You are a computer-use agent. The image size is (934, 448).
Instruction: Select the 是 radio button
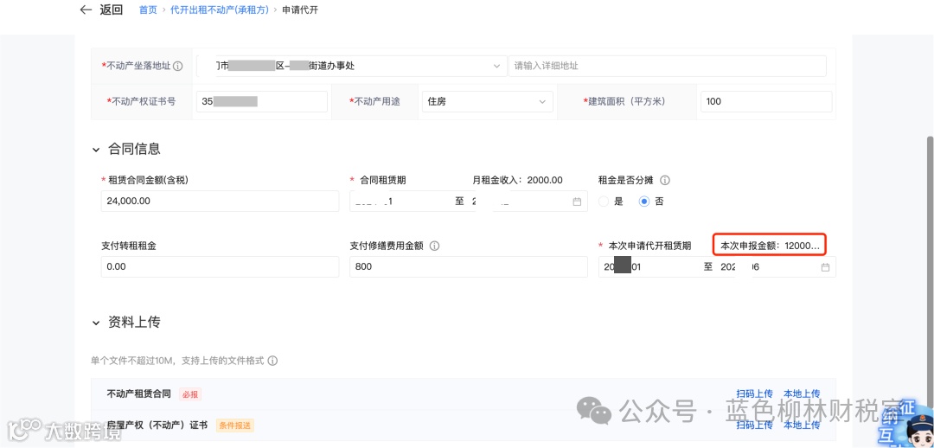[x=604, y=202]
